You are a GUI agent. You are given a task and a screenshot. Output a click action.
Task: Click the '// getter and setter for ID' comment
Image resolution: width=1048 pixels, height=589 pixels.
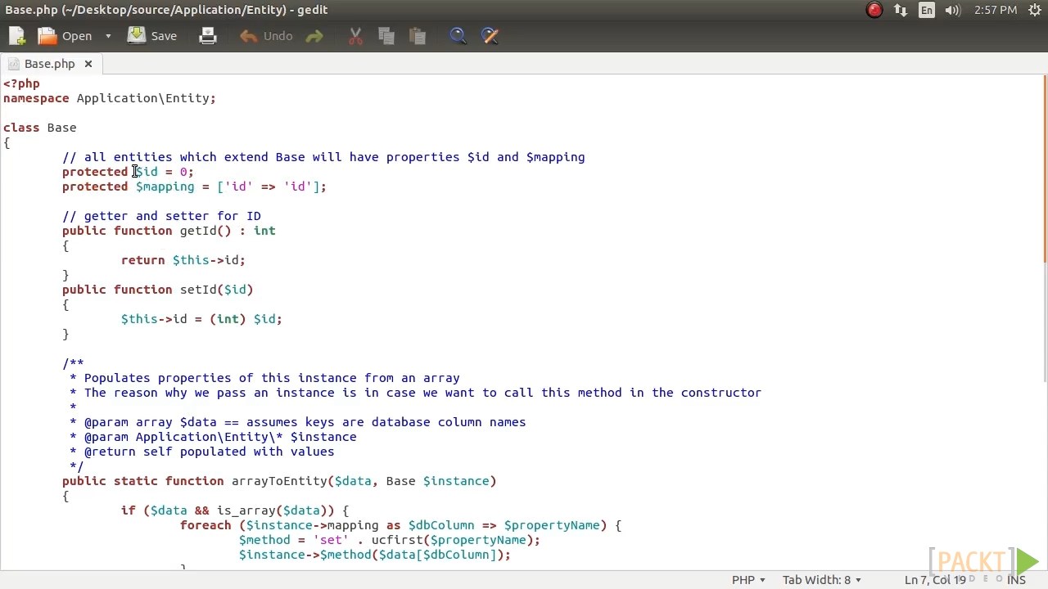point(161,216)
